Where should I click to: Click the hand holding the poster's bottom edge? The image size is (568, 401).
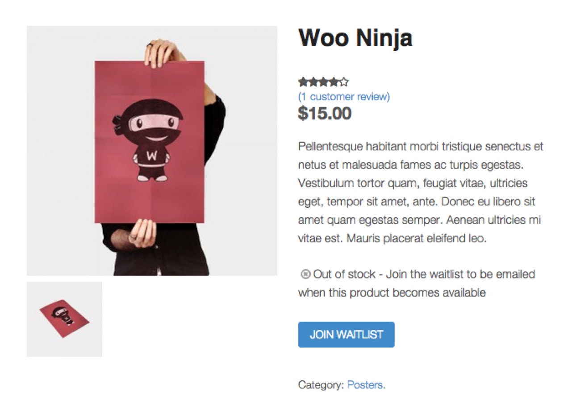(x=142, y=233)
